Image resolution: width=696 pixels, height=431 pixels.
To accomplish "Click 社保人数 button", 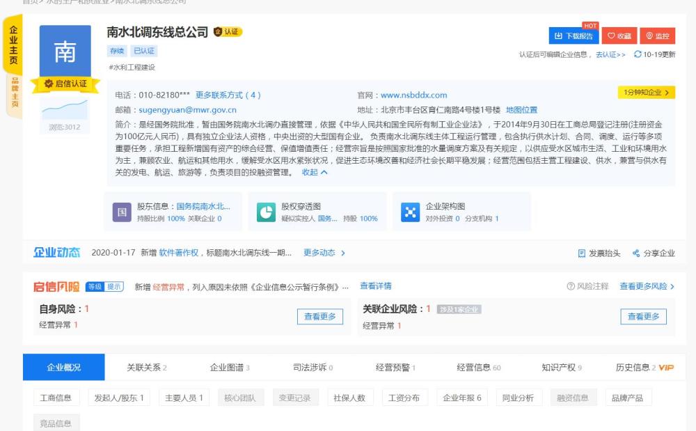I will pyautogui.click(x=350, y=398).
